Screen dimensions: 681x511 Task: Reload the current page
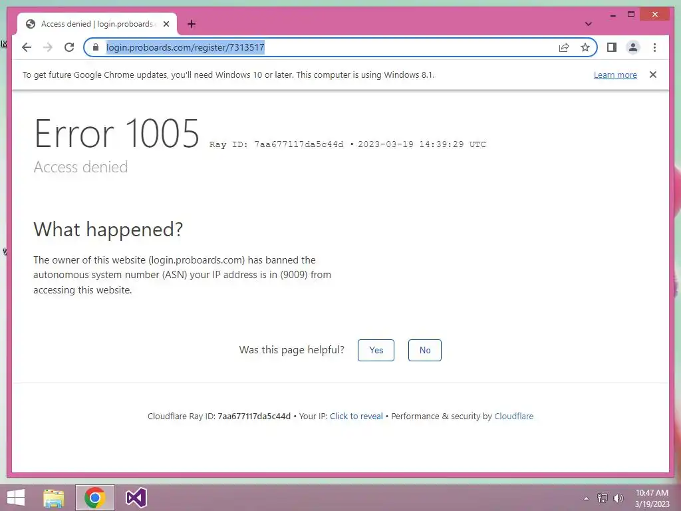pos(69,47)
